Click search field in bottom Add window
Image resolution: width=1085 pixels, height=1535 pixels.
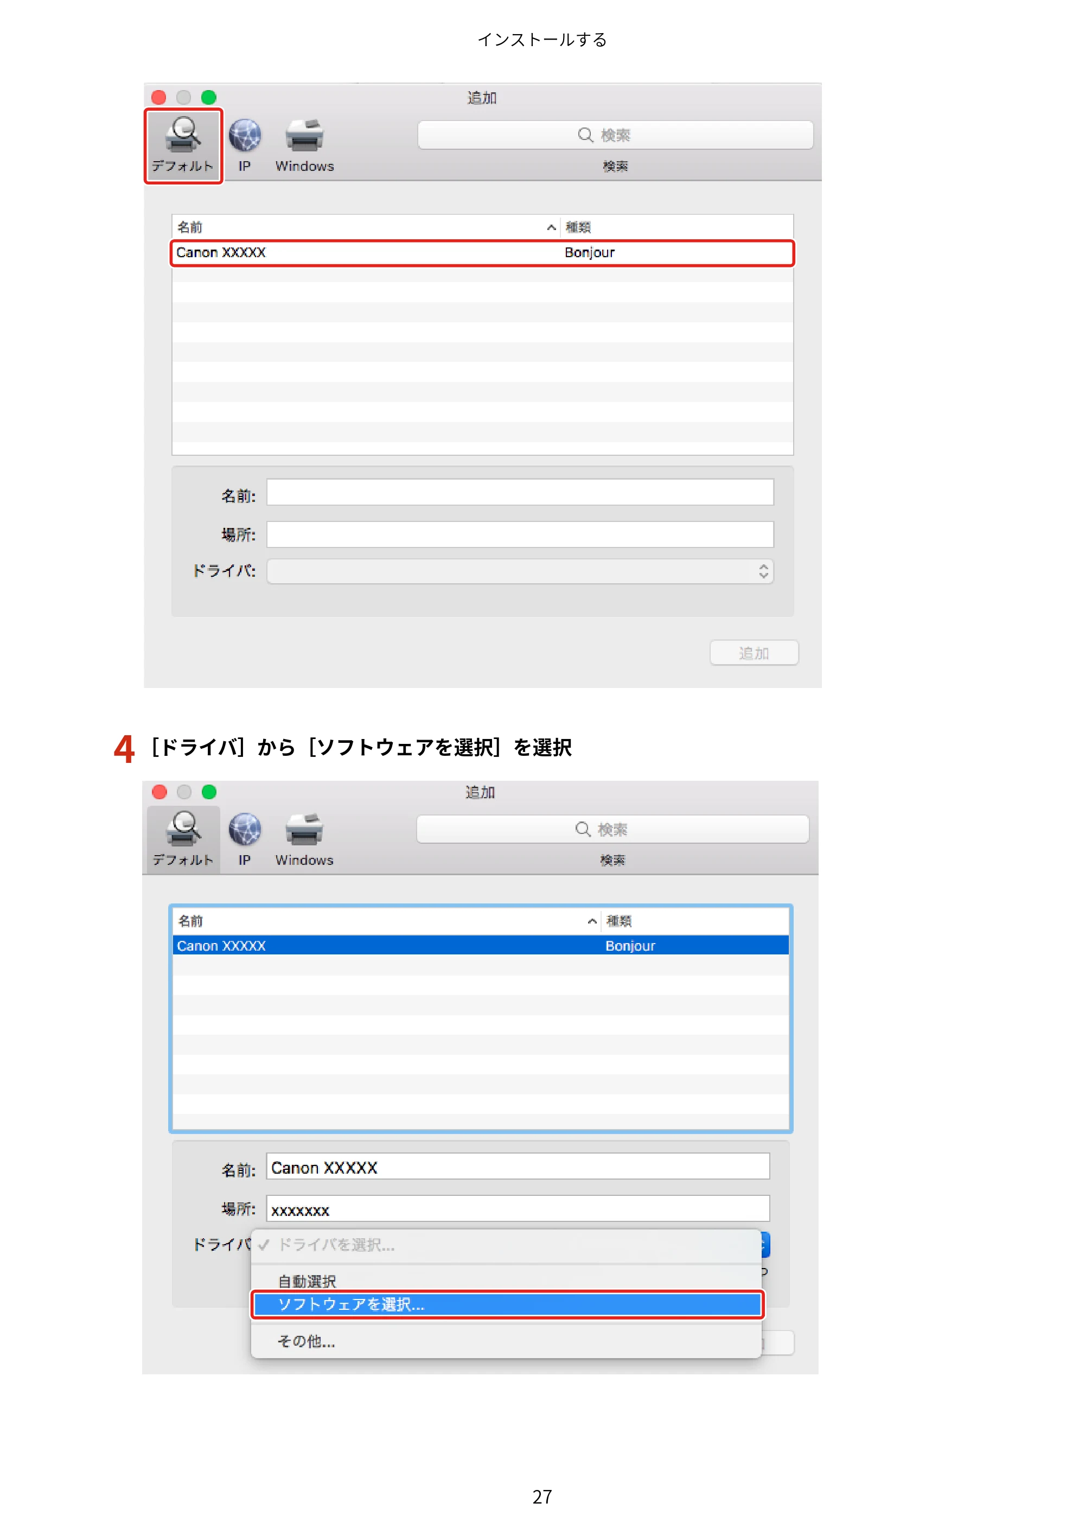(x=612, y=829)
